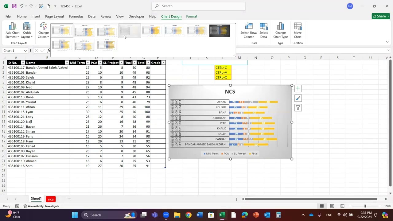Open the Chart Filters funnel button
This screenshot has height=221, width=393.
[298, 108]
